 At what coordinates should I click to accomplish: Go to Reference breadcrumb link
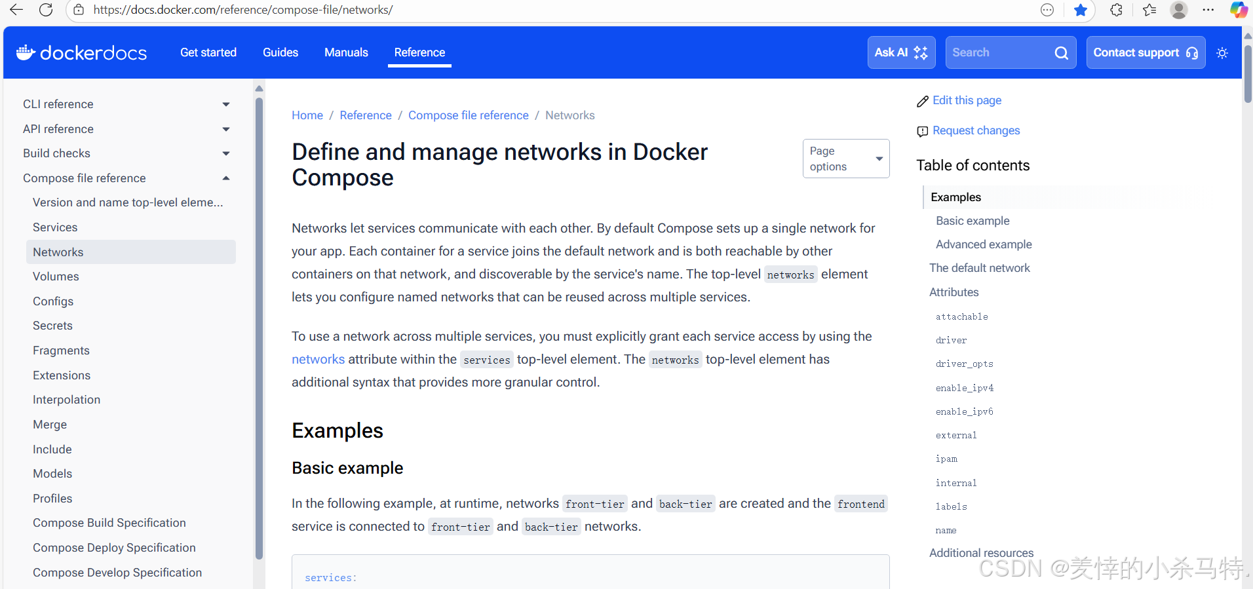366,115
